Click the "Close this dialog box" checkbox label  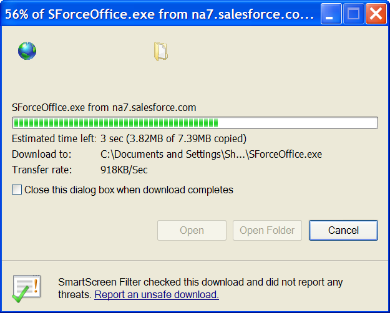[x=129, y=190]
